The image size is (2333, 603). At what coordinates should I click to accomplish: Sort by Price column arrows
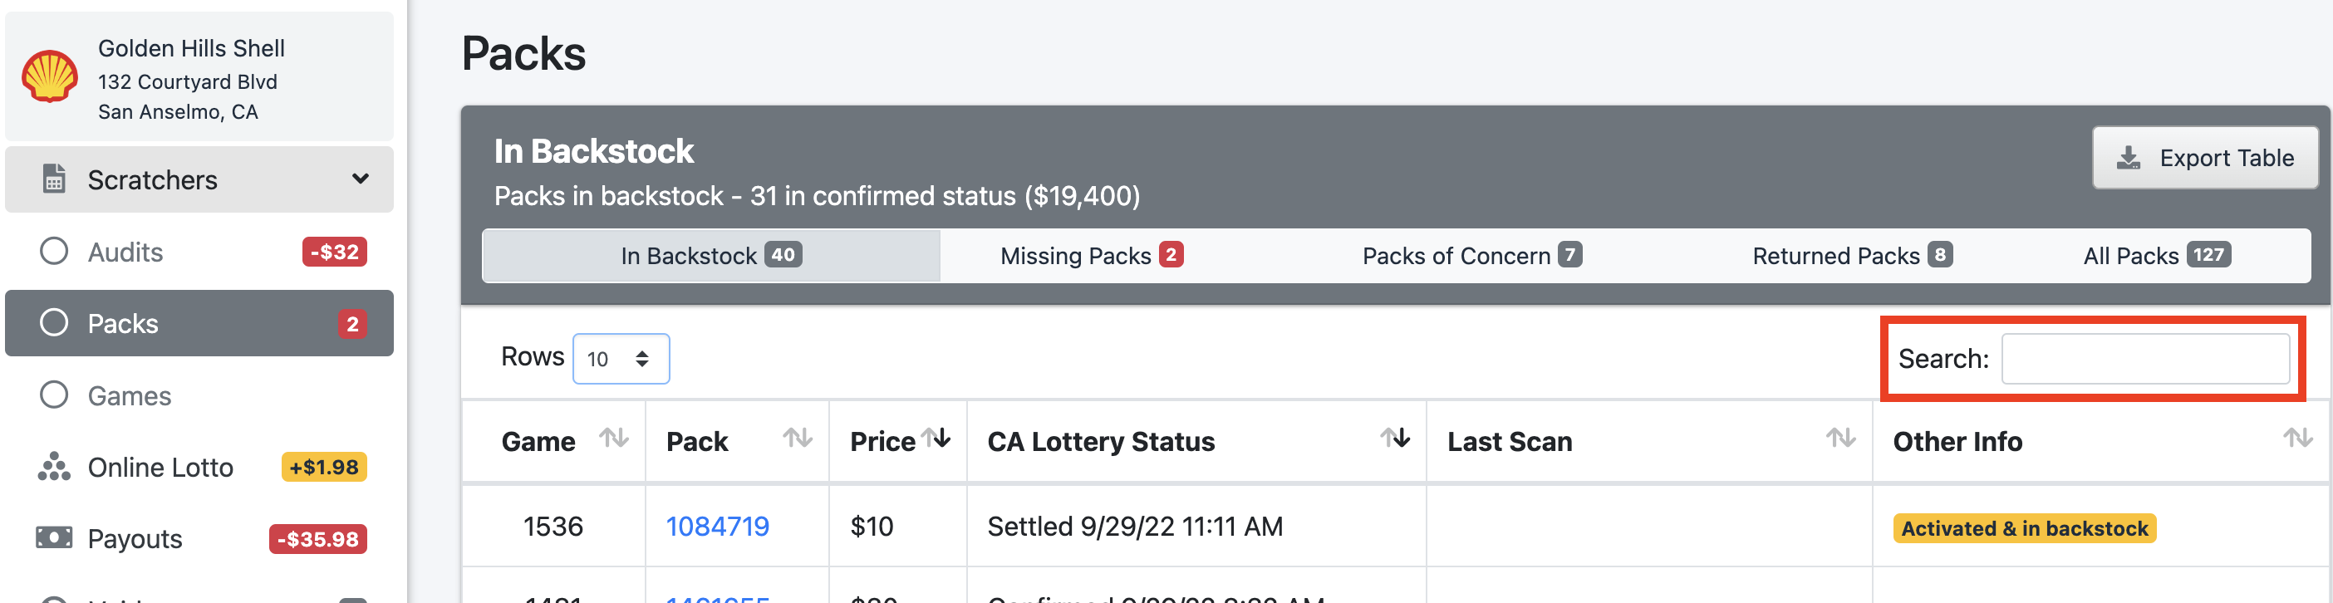(x=936, y=439)
